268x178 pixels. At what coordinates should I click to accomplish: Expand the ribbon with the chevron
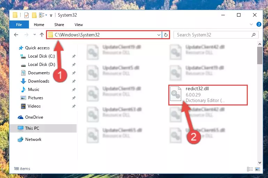pos(251,24)
